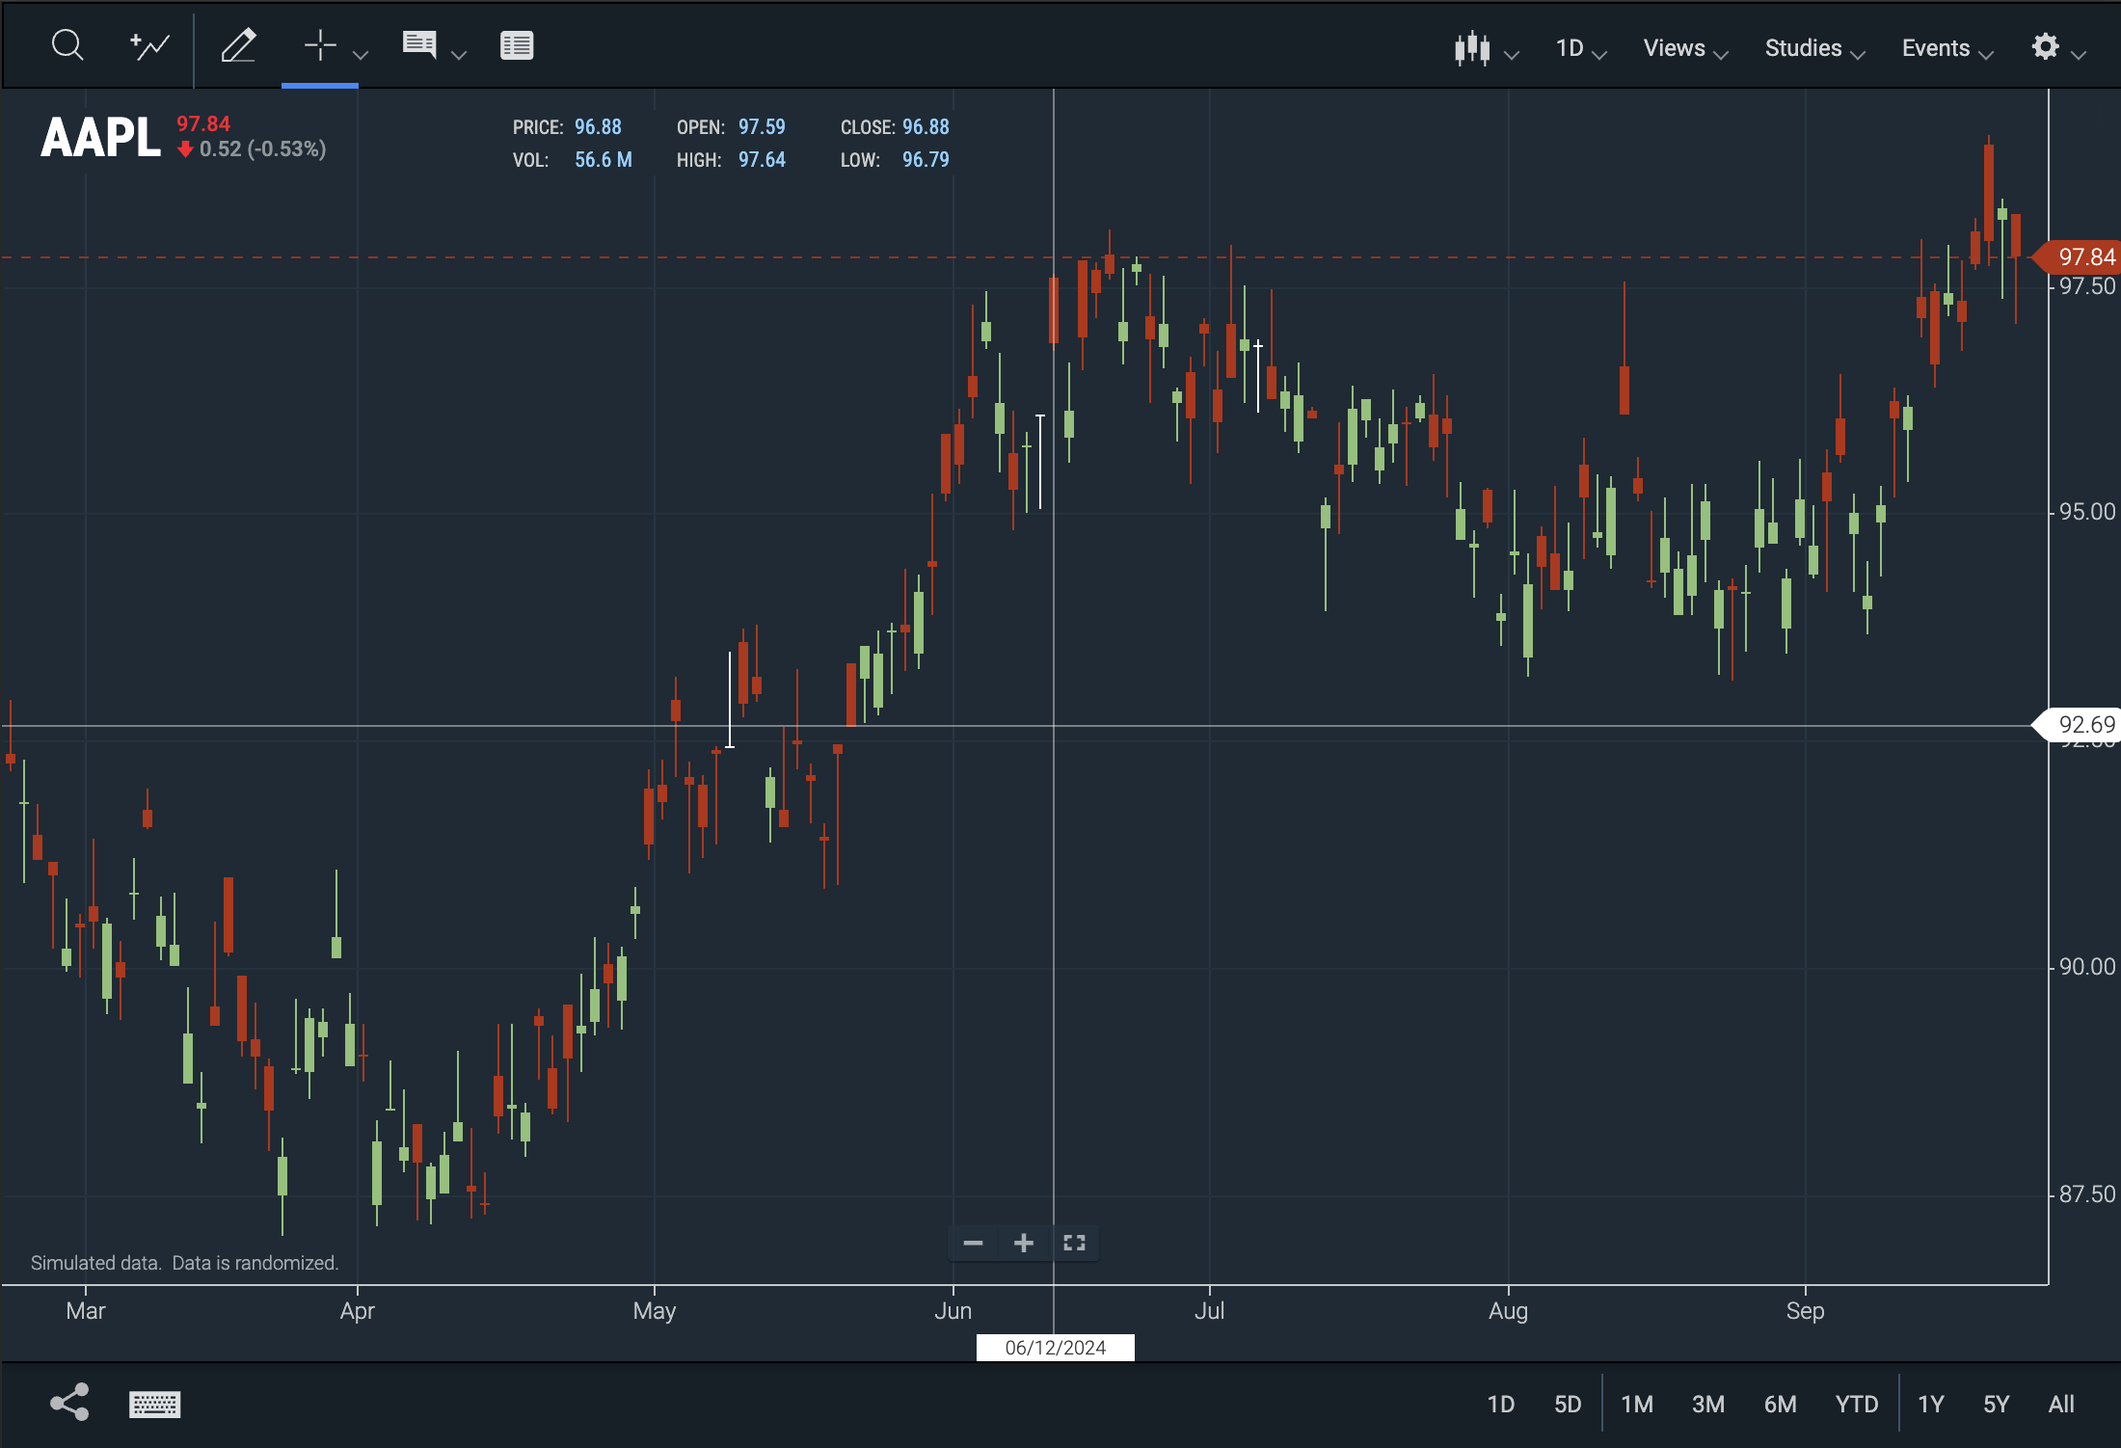Open the Studies menu
Image resolution: width=2121 pixels, height=1448 pixels.
point(1814,48)
